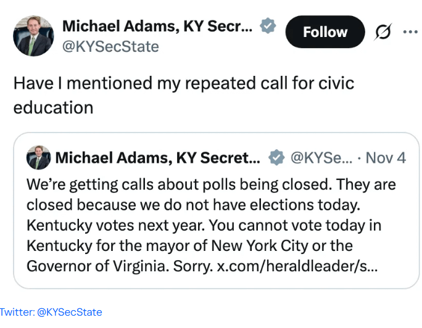Click the 'Have I mentioned my repeated call' post text

coord(183,83)
